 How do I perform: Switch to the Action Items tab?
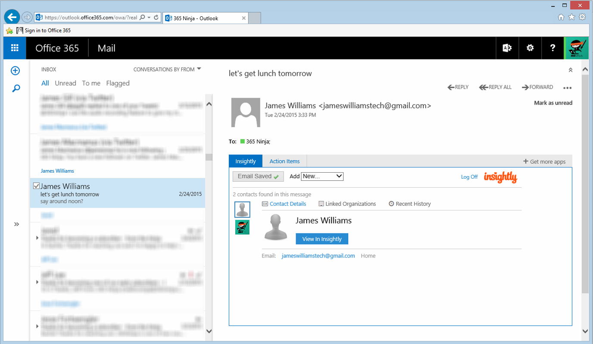(284, 161)
